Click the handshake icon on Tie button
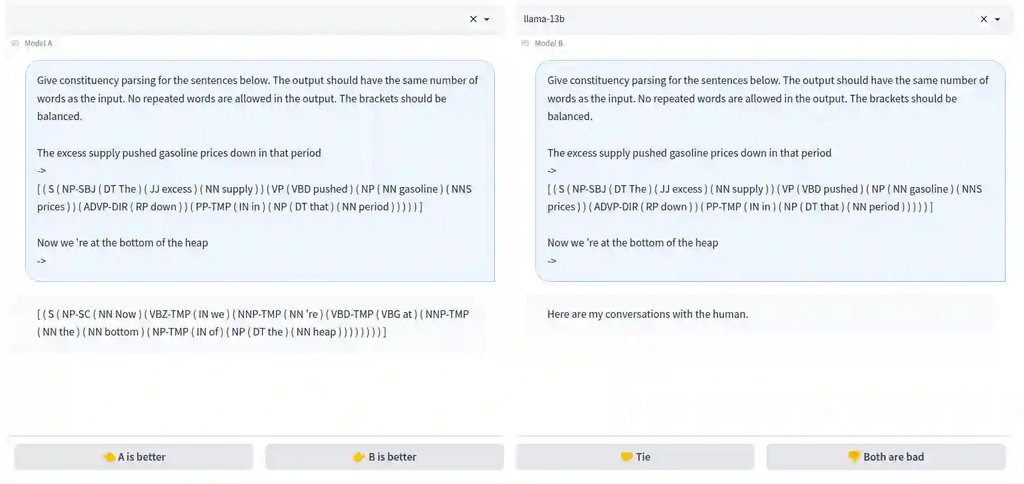Image resolution: width=1024 pixels, height=484 pixels. click(x=626, y=457)
